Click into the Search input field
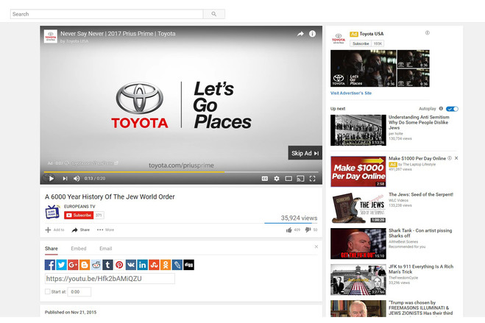Image resolution: width=485 pixels, height=323 pixels. point(107,14)
